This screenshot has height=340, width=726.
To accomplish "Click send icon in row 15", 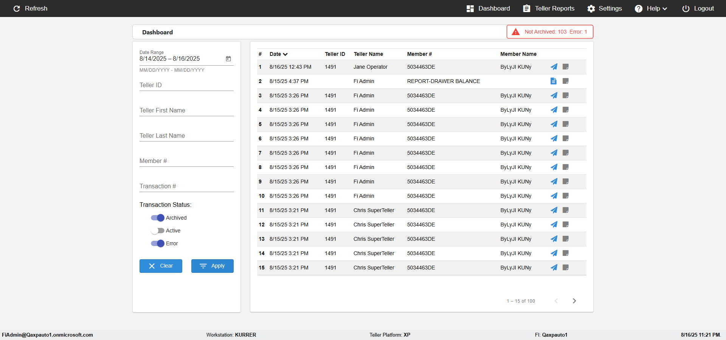I will (554, 268).
